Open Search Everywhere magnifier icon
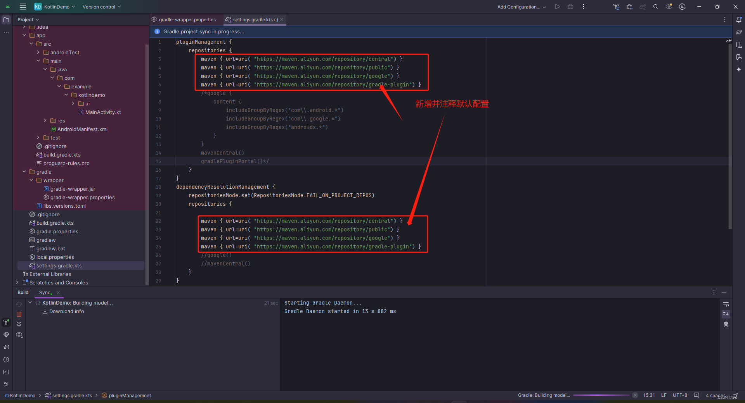Image resolution: width=745 pixels, height=403 pixels. [656, 7]
